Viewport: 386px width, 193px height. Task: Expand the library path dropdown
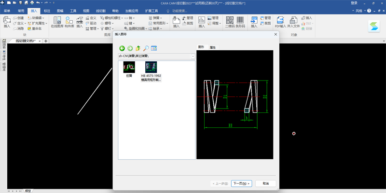pos(193,56)
